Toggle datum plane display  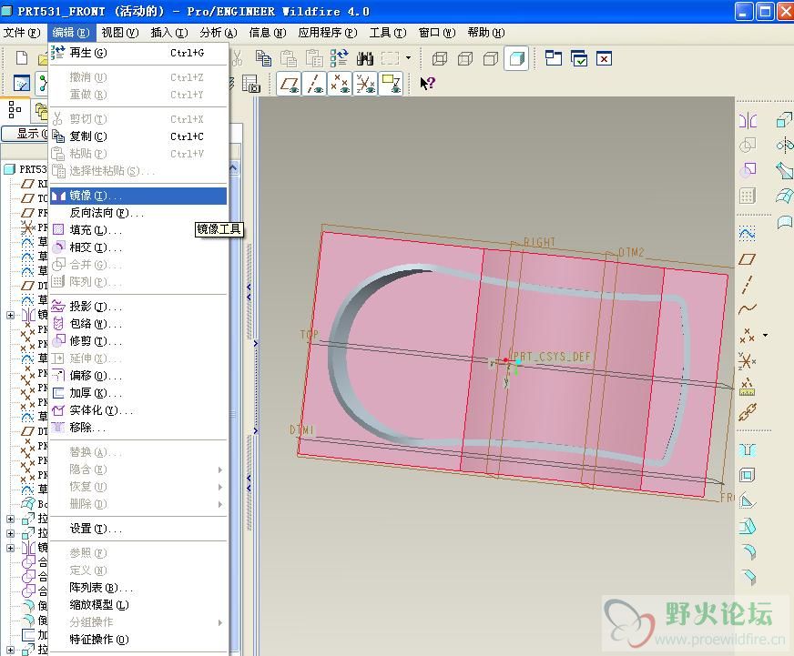(290, 84)
